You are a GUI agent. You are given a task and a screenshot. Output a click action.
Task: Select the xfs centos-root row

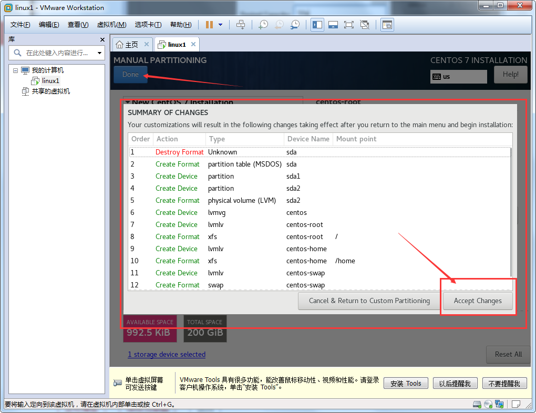click(x=319, y=236)
